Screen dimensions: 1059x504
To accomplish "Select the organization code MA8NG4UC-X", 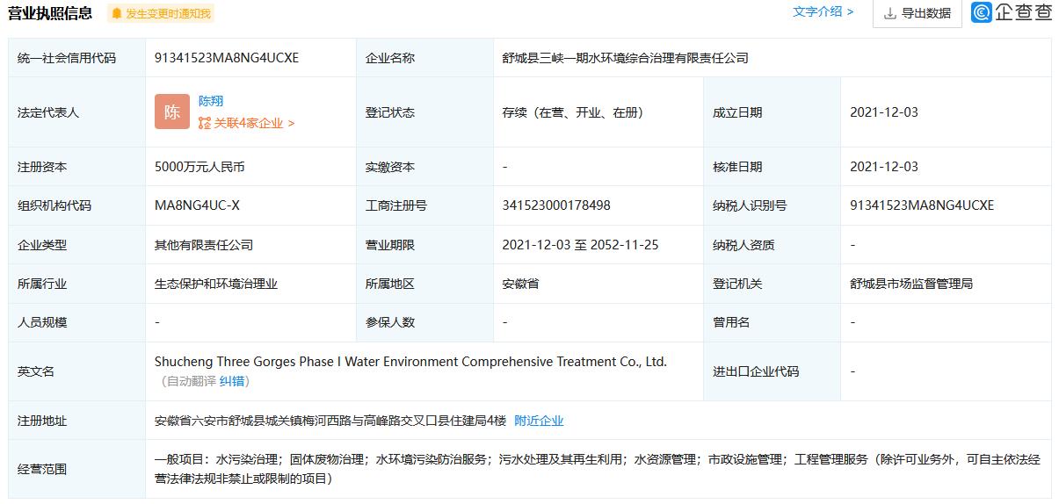I will click(x=197, y=205).
